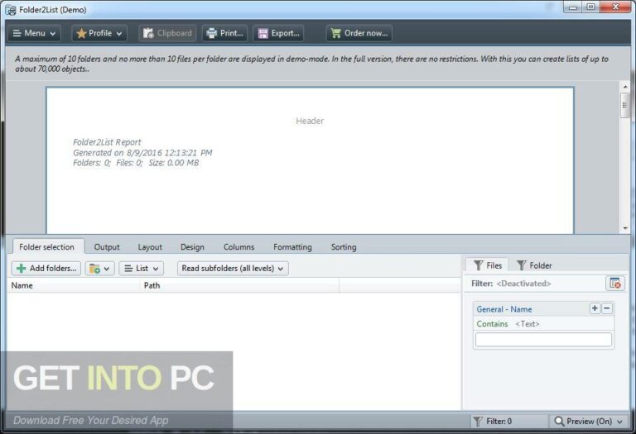Click the Folder2List app icon in title bar
Screen dimensions: 636x434
click(11, 10)
